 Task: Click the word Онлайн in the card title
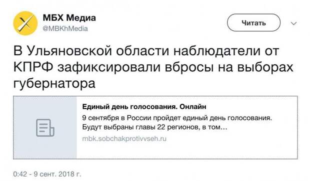click(x=193, y=107)
